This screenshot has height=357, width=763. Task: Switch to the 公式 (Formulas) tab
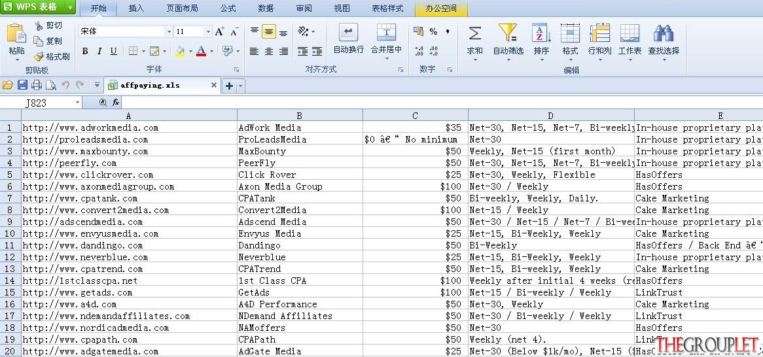pos(228,8)
